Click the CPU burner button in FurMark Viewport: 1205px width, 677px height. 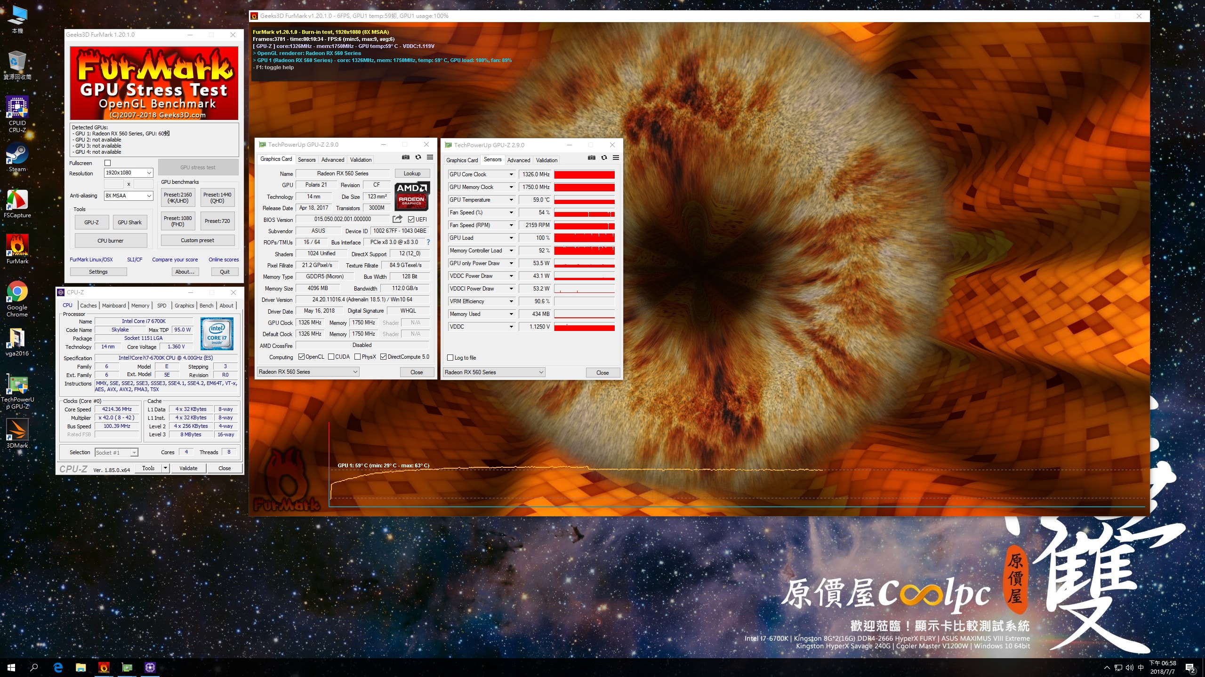pos(111,241)
